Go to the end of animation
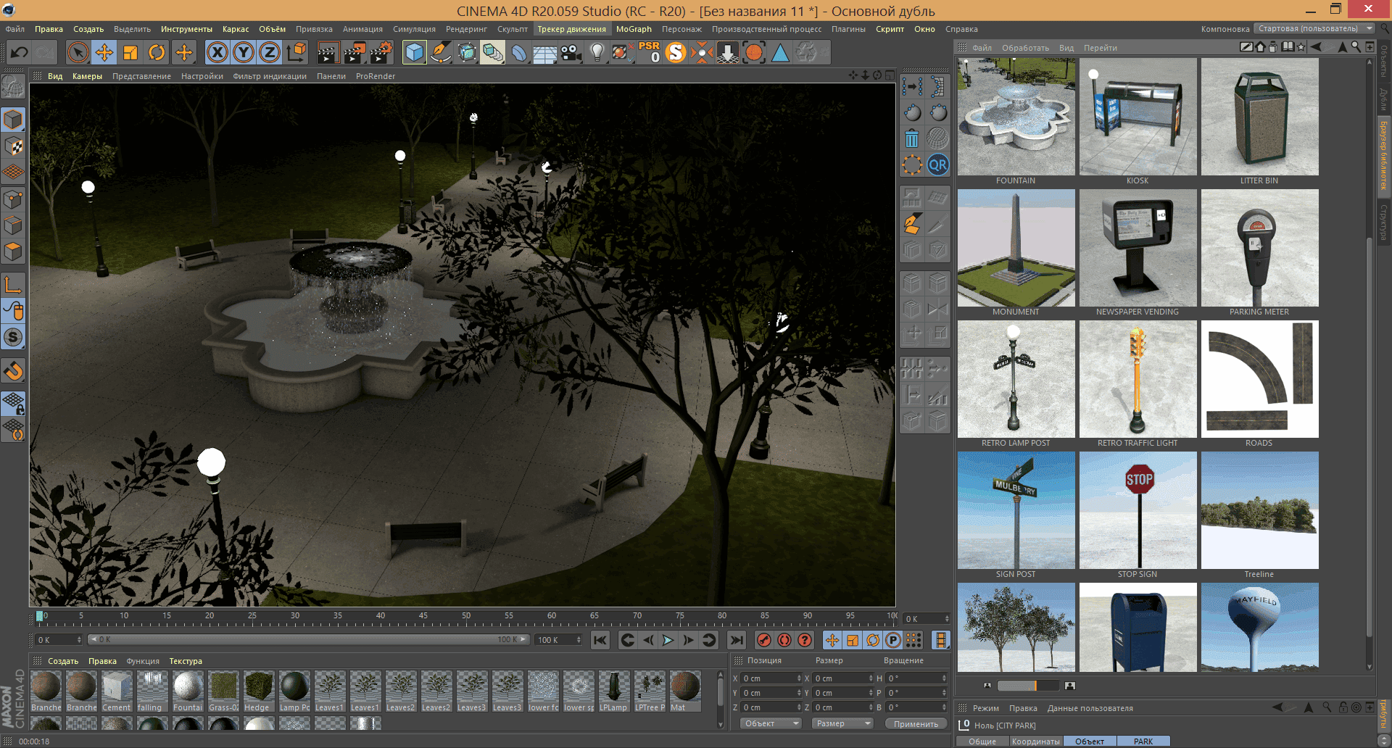Image resolution: width=1392 pixels, height=748 pixels. [x=737, y=640]
